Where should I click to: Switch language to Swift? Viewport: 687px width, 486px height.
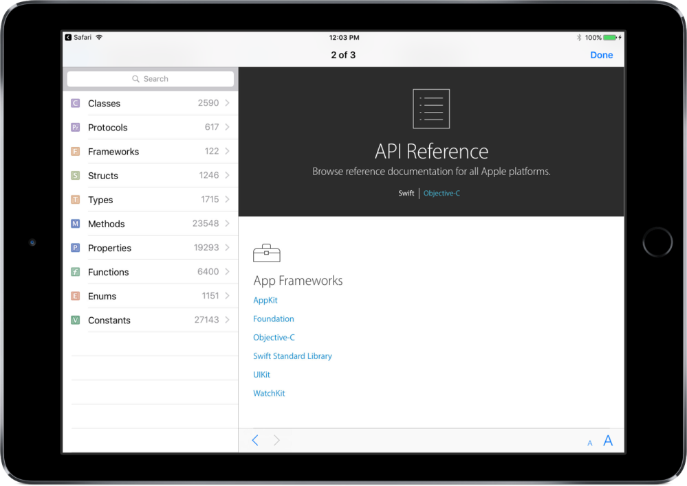click(406, 194)
